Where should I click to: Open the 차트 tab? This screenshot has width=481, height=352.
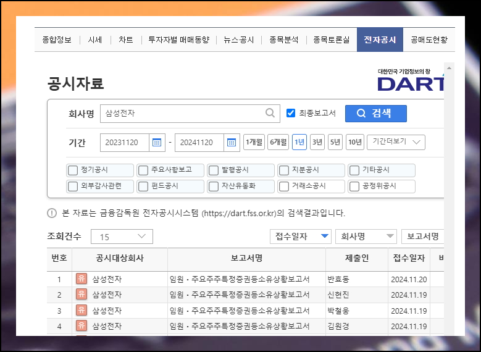[x=126, y=40]
